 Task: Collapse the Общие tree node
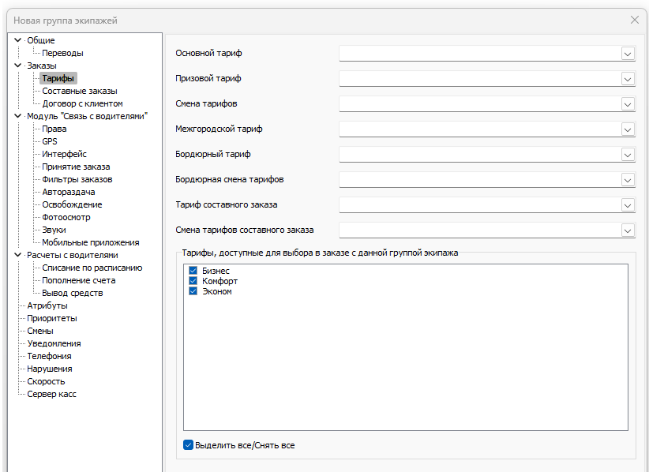[17, 40]
